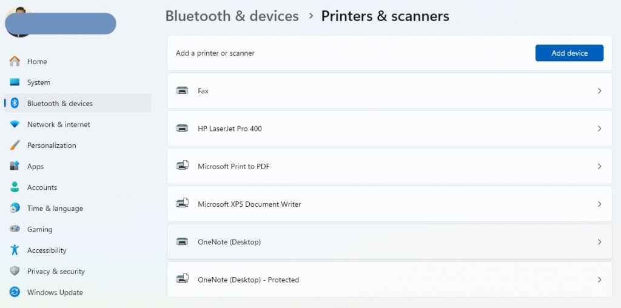
Task: Click the Microsoft Print to PDF icon
Action: tap(182, 166)
